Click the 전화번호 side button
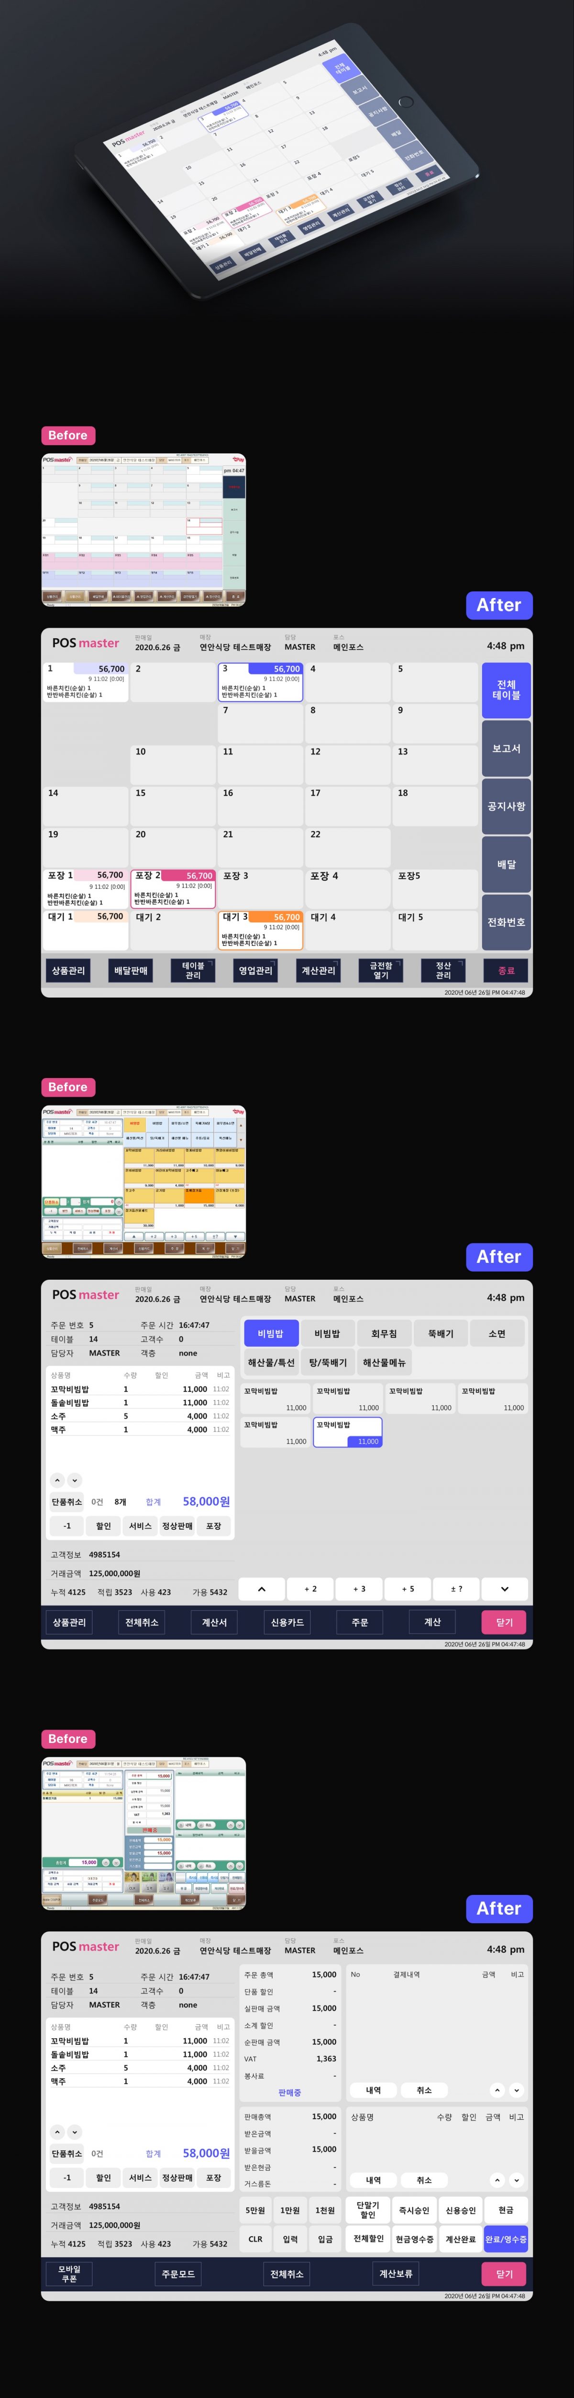This screenshot has height=2398, width=574. pyautogui.click(x=506, y=922)
